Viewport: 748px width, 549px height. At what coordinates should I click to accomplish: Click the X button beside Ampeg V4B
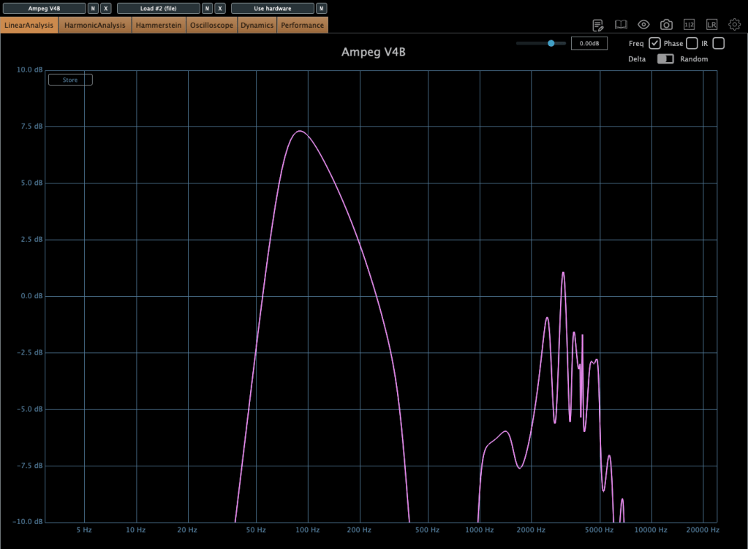point(106,8)
